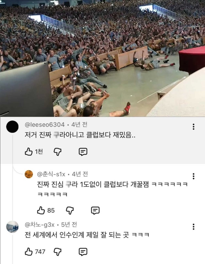Open @차노-g3x's profile avatar
The image size is (205, 264).
coord(12,227)
